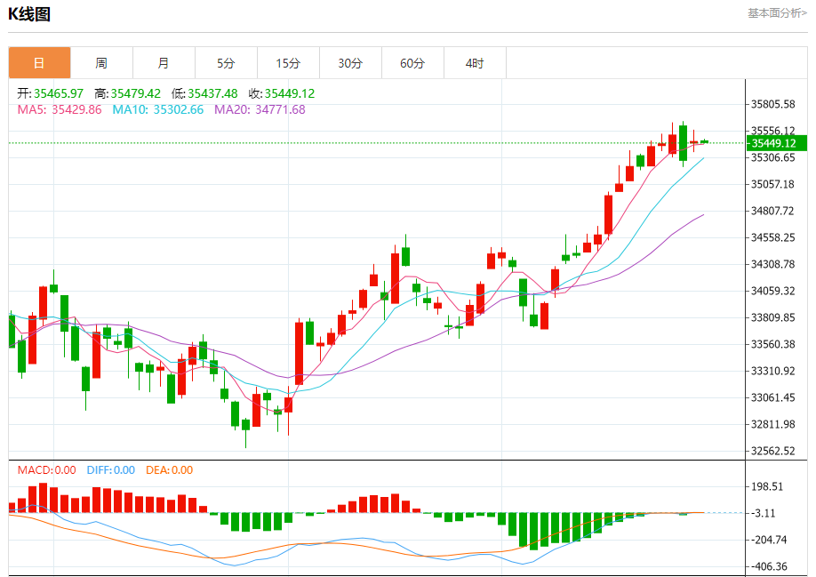
Task: Click the green current price tag 35449.12
Action: coord(777,143)
